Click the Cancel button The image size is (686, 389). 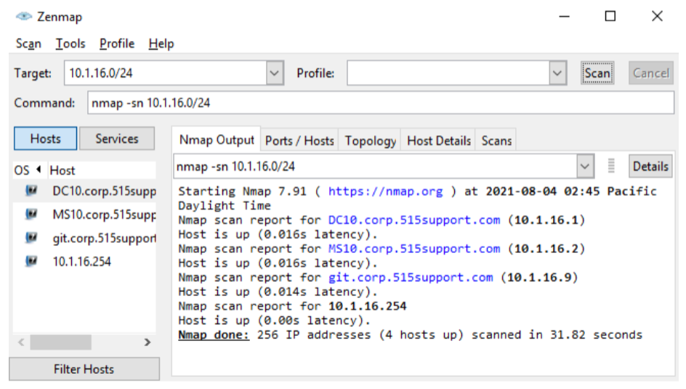651,73
